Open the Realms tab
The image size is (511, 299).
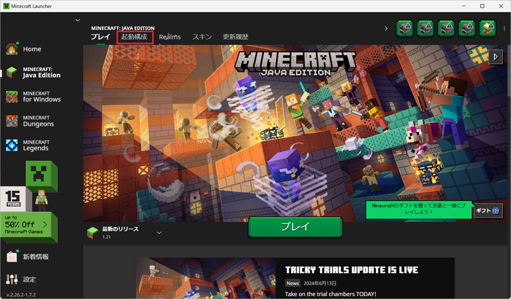click(170, 37)
